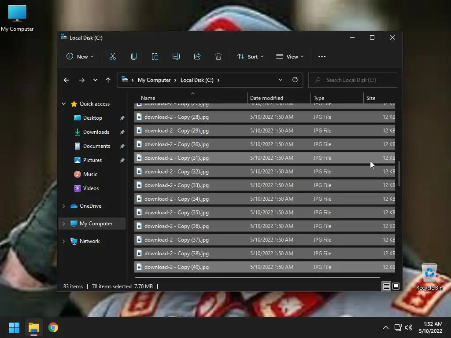The height and width of the screenshot is (338, 451).
Task: Open Pictures in the sidebar
Action: [92, 160]
